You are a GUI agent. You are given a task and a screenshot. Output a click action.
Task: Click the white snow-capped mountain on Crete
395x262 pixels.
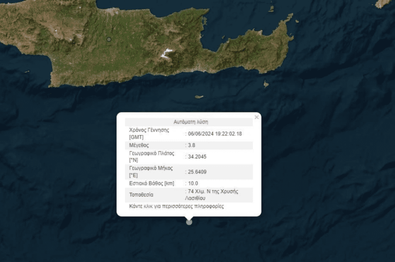coord(166,54)
